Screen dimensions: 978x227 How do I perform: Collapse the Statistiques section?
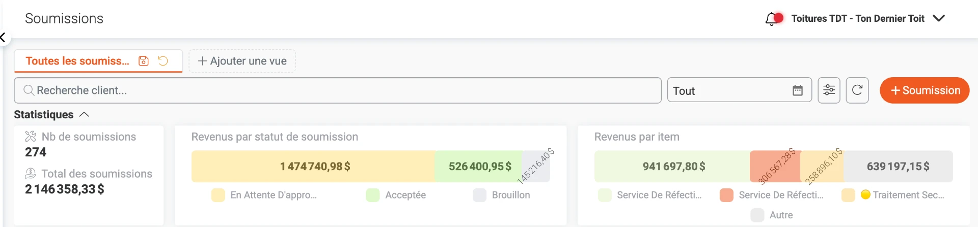(x=85, y=115)
